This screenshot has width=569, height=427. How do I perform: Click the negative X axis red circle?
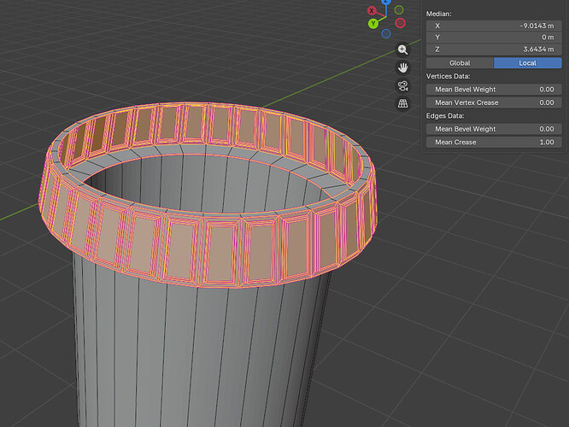(x=400, y=23)
